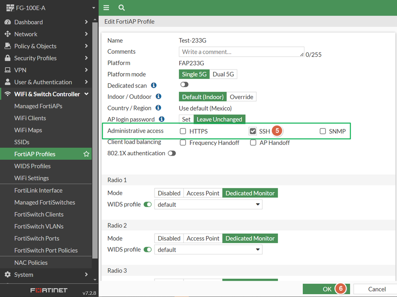Click the Indoor / Outdoor info icon
The image size is (397, 297).
(x=159, y=96)
